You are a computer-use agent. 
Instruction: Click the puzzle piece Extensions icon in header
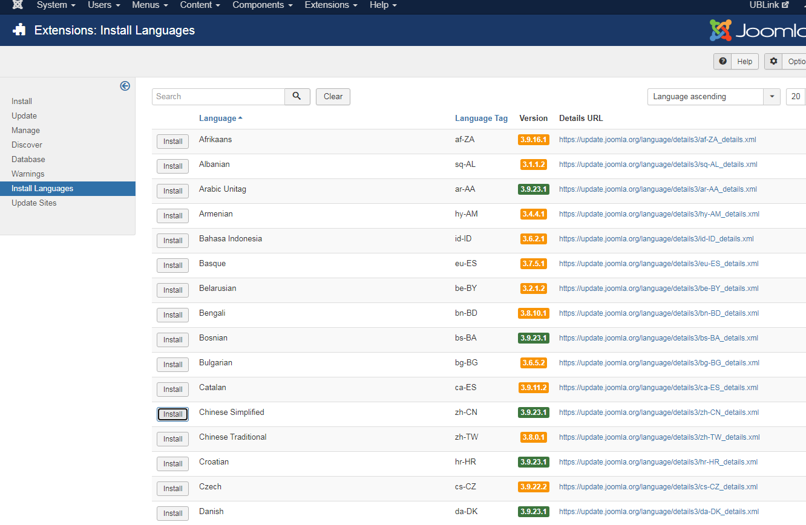(19, 30)
